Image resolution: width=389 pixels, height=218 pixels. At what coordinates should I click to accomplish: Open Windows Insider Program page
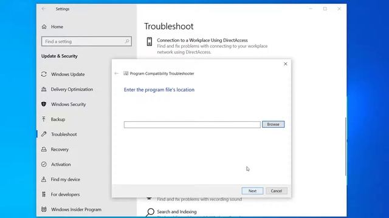click(76, 210)
